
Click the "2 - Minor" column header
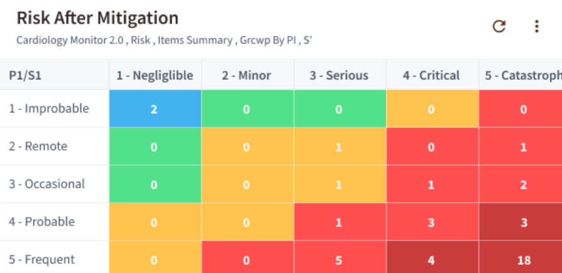(x=246, y=75)
